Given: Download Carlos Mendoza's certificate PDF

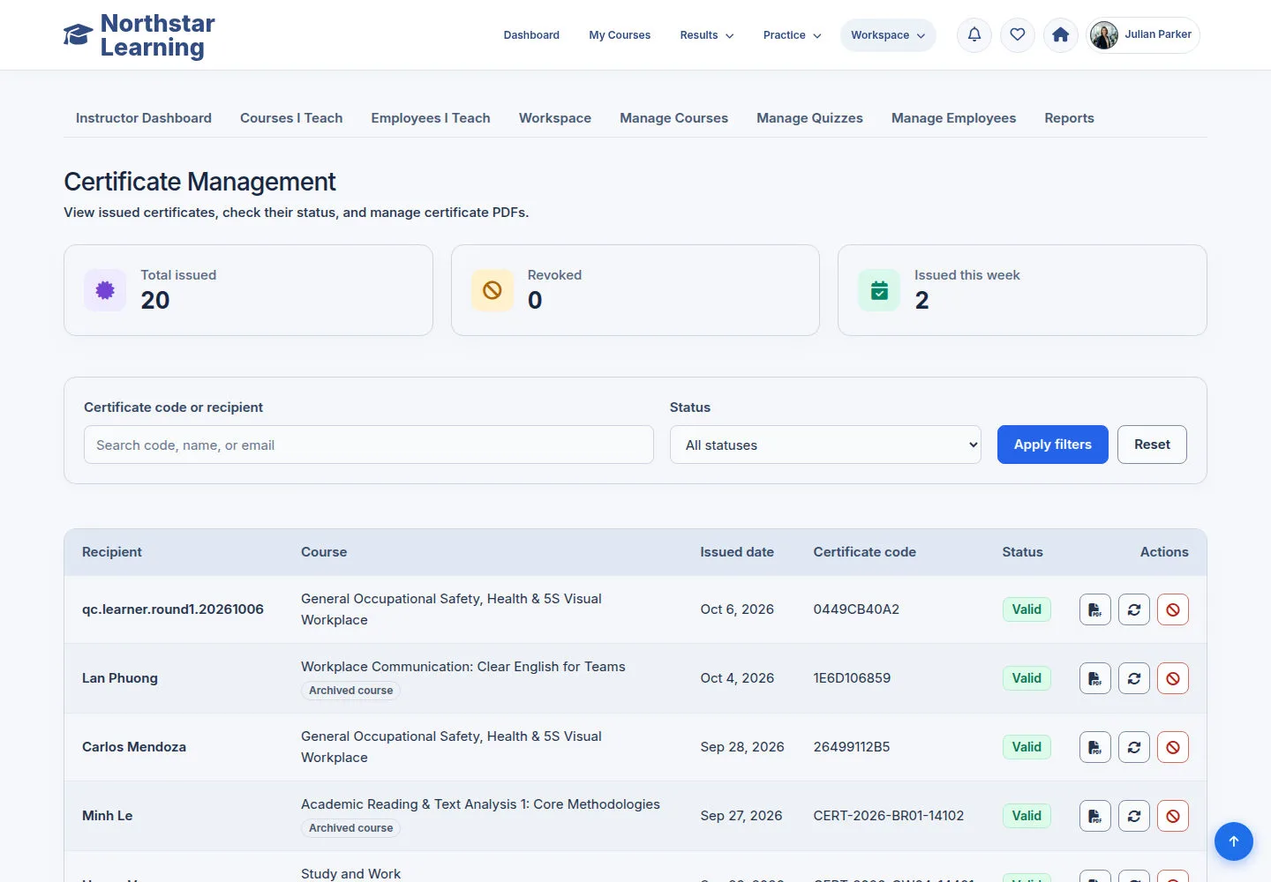Looking at the screenshot, I should [1095, 747].
